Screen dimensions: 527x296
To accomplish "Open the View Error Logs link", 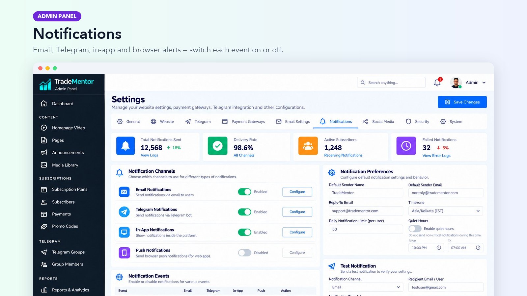I will [436, 156].
